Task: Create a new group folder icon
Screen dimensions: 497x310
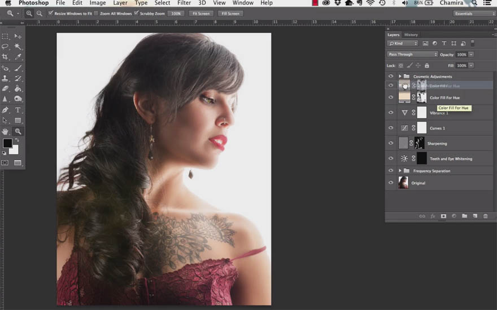Action: [464, 216]
